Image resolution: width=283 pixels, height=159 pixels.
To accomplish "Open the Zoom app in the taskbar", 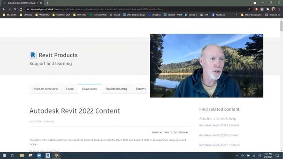I will coord(39,155).
